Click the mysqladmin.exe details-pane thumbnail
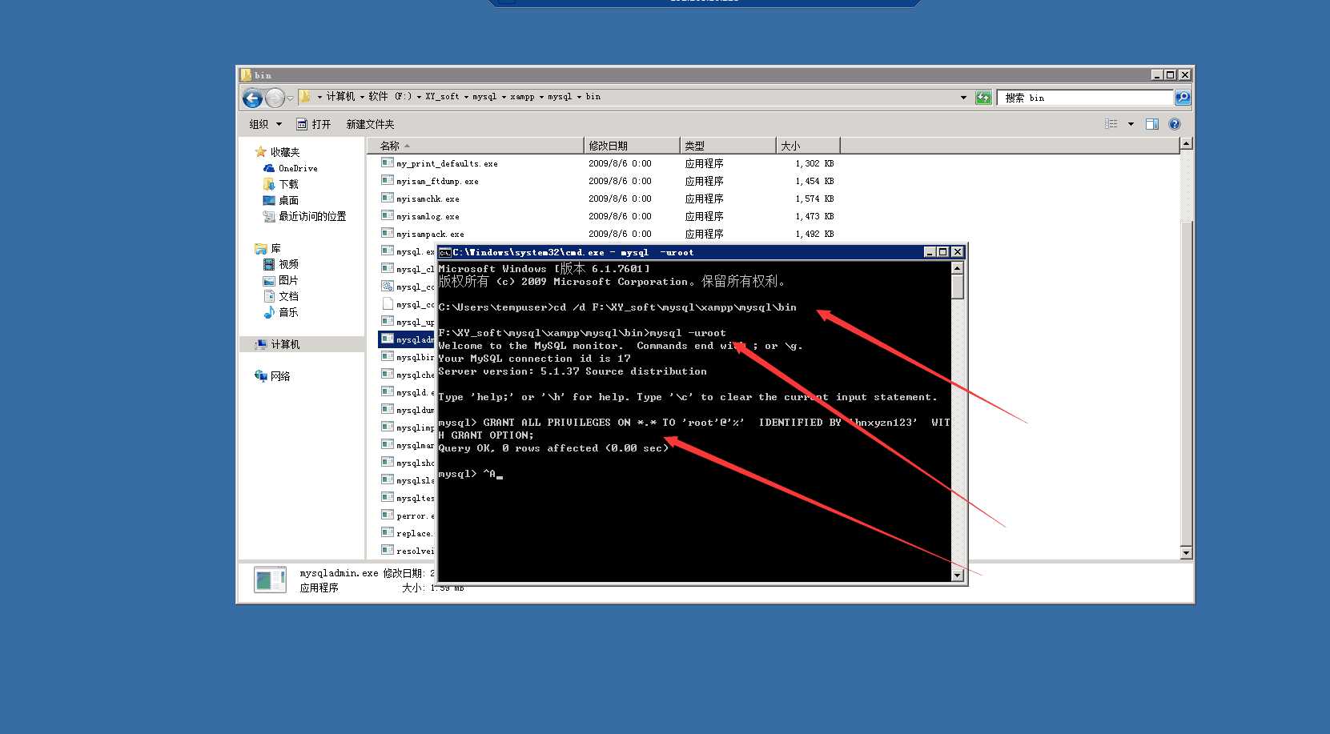The height and width of the screenshot is (734, 1330). tap(270, 580)
